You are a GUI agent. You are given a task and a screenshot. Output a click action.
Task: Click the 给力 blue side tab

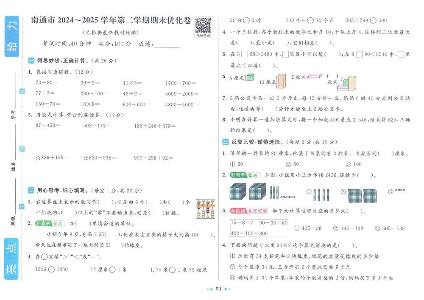pyautogui.click(x=12, y=36)
